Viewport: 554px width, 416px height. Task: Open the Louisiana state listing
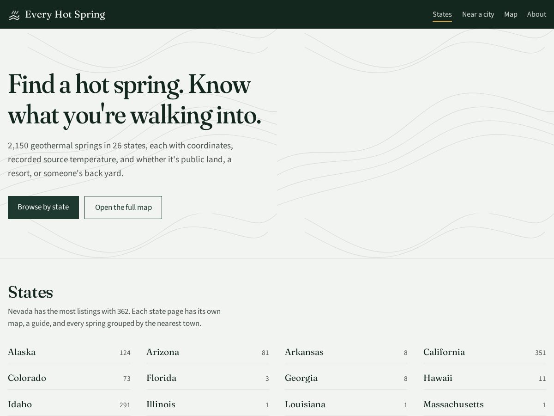pos(346,404)
